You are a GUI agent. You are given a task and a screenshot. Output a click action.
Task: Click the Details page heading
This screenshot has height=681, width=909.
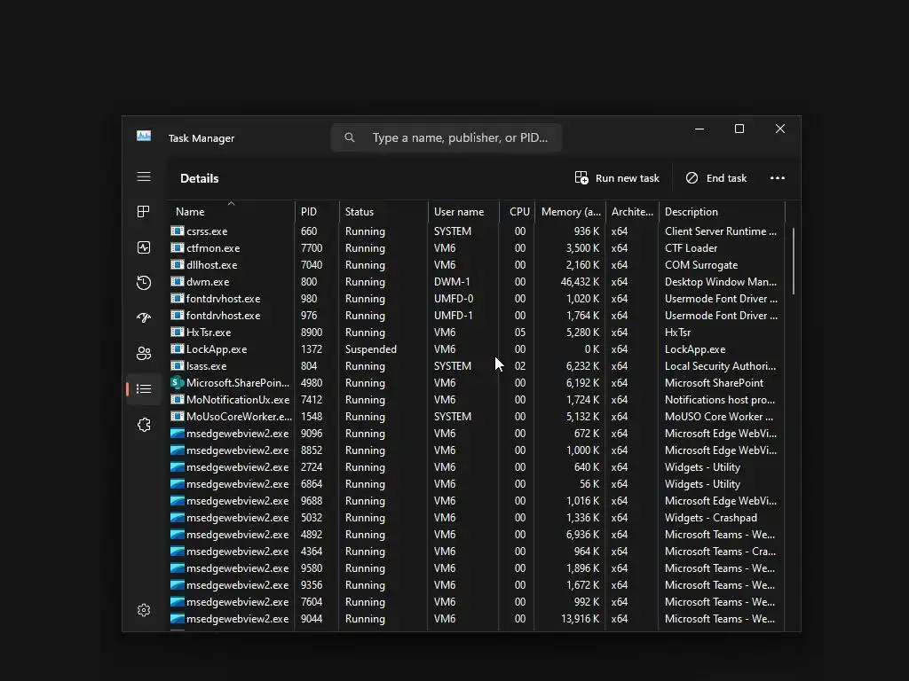200,178
